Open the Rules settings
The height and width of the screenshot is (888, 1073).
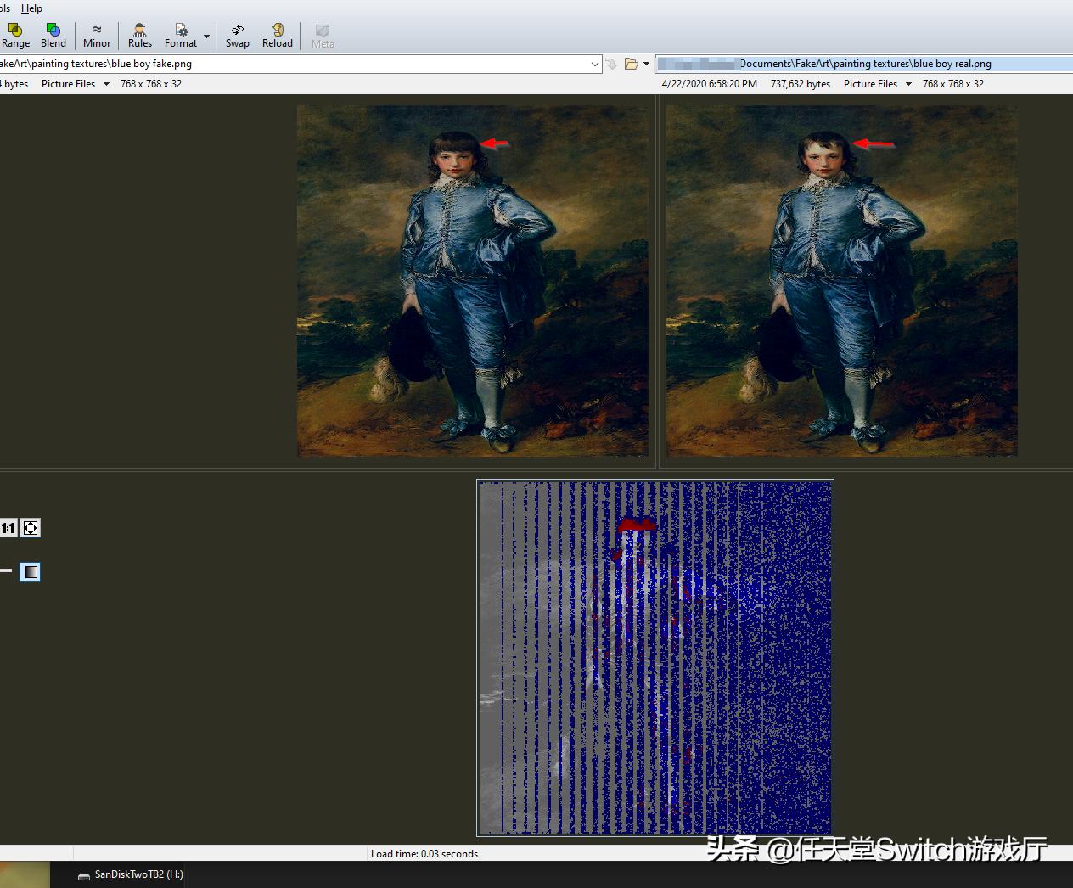click(x=140, y=36)
